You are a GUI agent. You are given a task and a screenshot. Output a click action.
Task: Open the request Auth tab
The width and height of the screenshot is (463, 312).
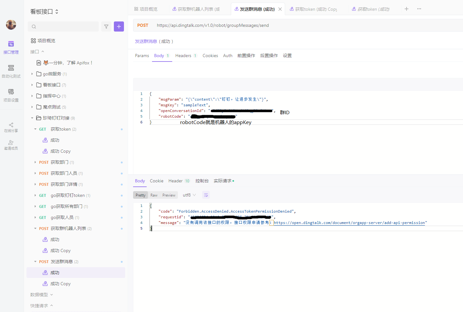coord(228,56)
